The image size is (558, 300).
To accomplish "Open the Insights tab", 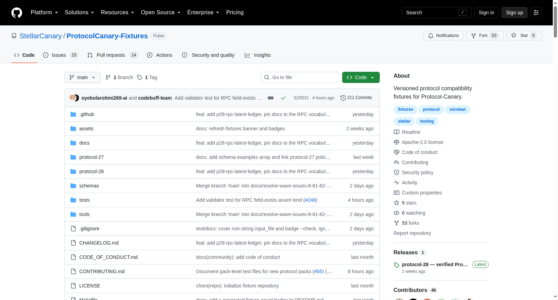I will (x=258, y=55).
